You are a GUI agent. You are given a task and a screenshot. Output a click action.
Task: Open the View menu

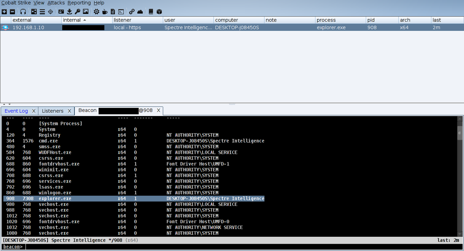(x=39, y=3)
